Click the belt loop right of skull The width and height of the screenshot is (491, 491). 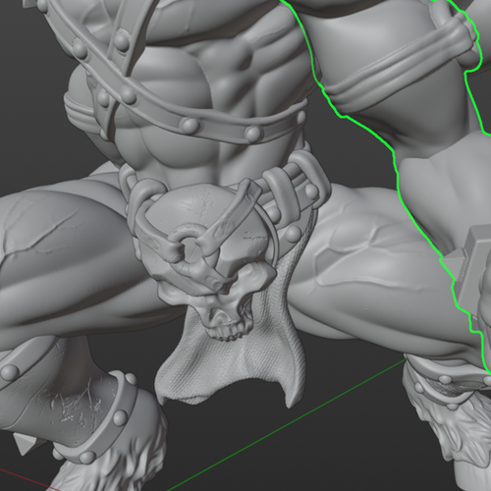(x=278, y=193)
